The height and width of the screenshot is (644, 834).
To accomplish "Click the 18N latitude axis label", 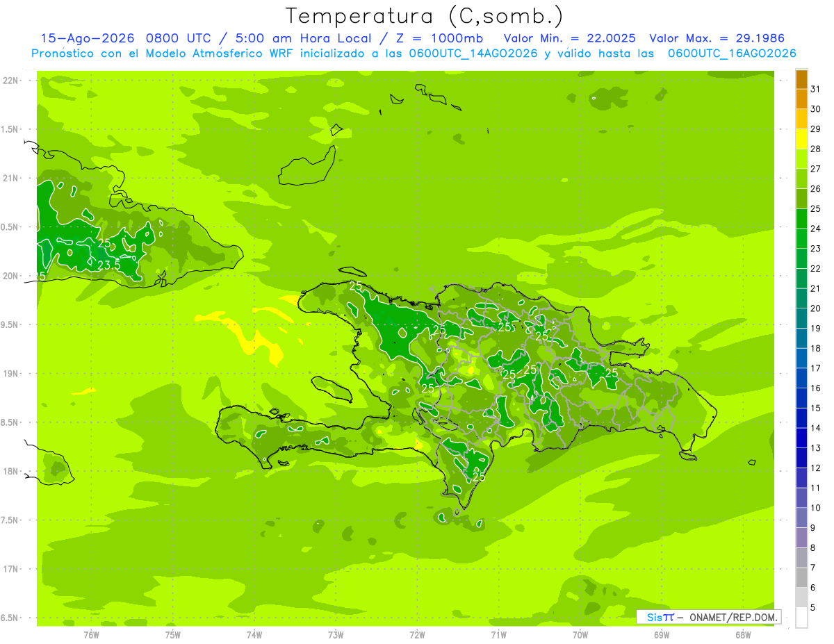I will (x=10, y=471).
